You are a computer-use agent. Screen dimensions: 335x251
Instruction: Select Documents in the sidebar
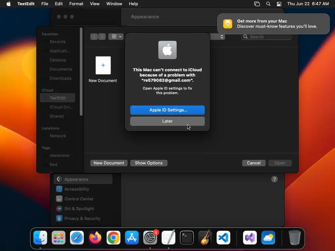[58, 69]
